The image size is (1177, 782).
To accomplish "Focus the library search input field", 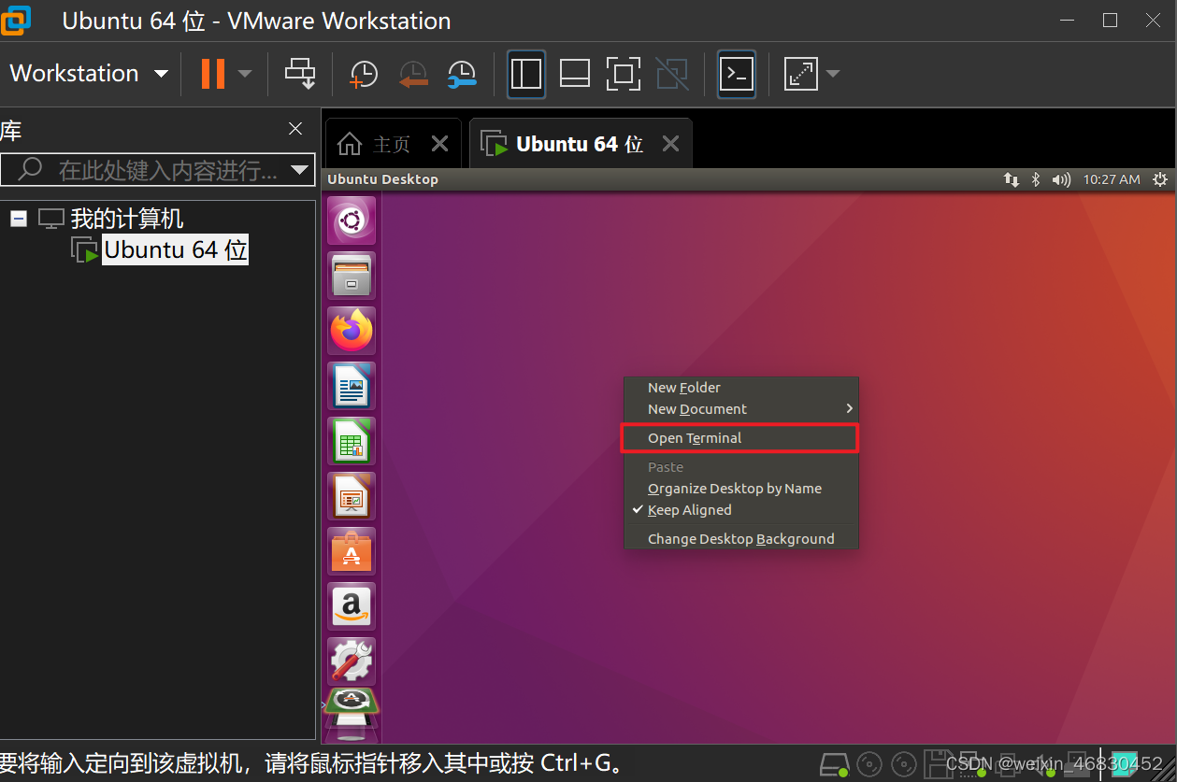I will click(x=157, y=170).
